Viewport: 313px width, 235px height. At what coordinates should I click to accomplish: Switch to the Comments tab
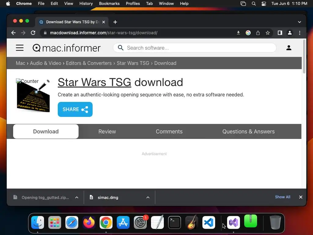(169, 132)
